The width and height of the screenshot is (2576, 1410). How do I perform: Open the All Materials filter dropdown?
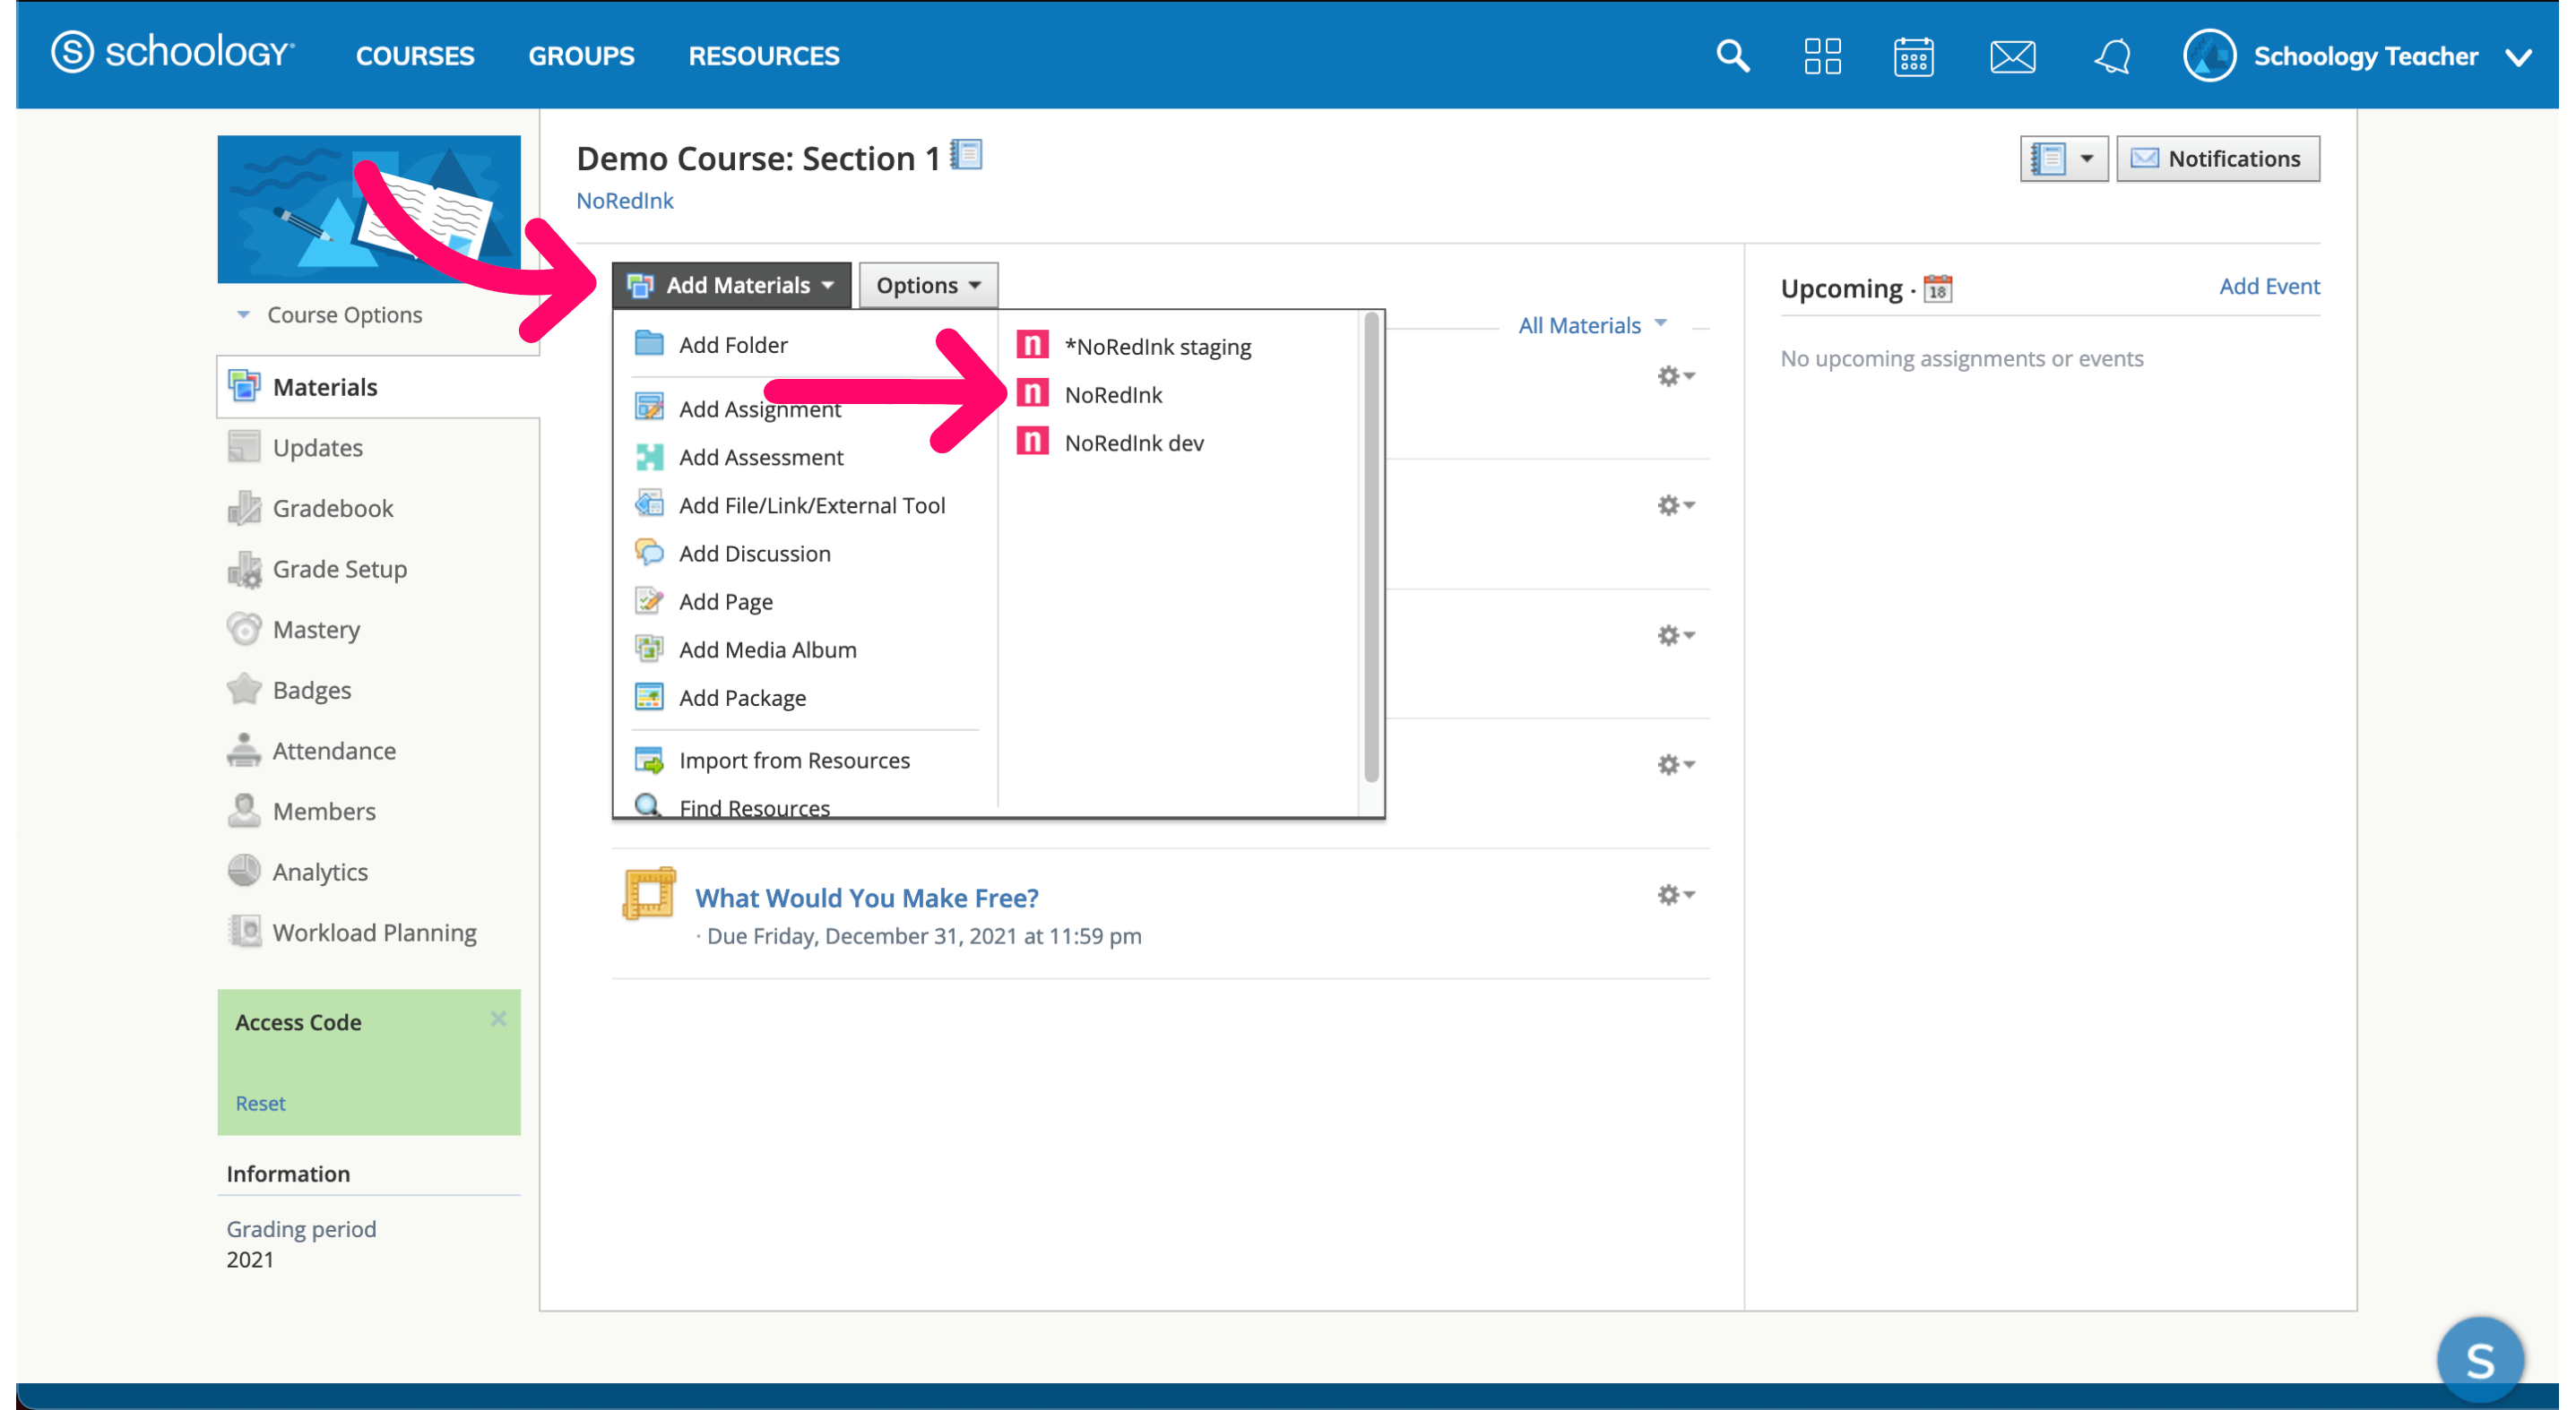pyautogui.click(x=1592, y=325)
